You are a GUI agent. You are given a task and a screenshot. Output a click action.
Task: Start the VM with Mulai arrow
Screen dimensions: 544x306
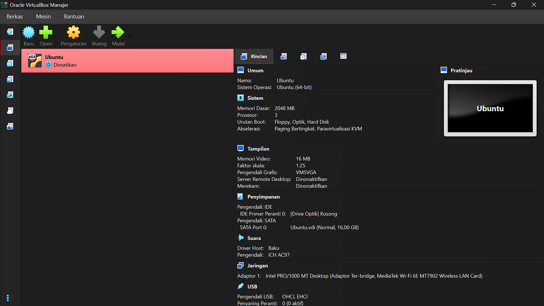[x=118, y=33]
